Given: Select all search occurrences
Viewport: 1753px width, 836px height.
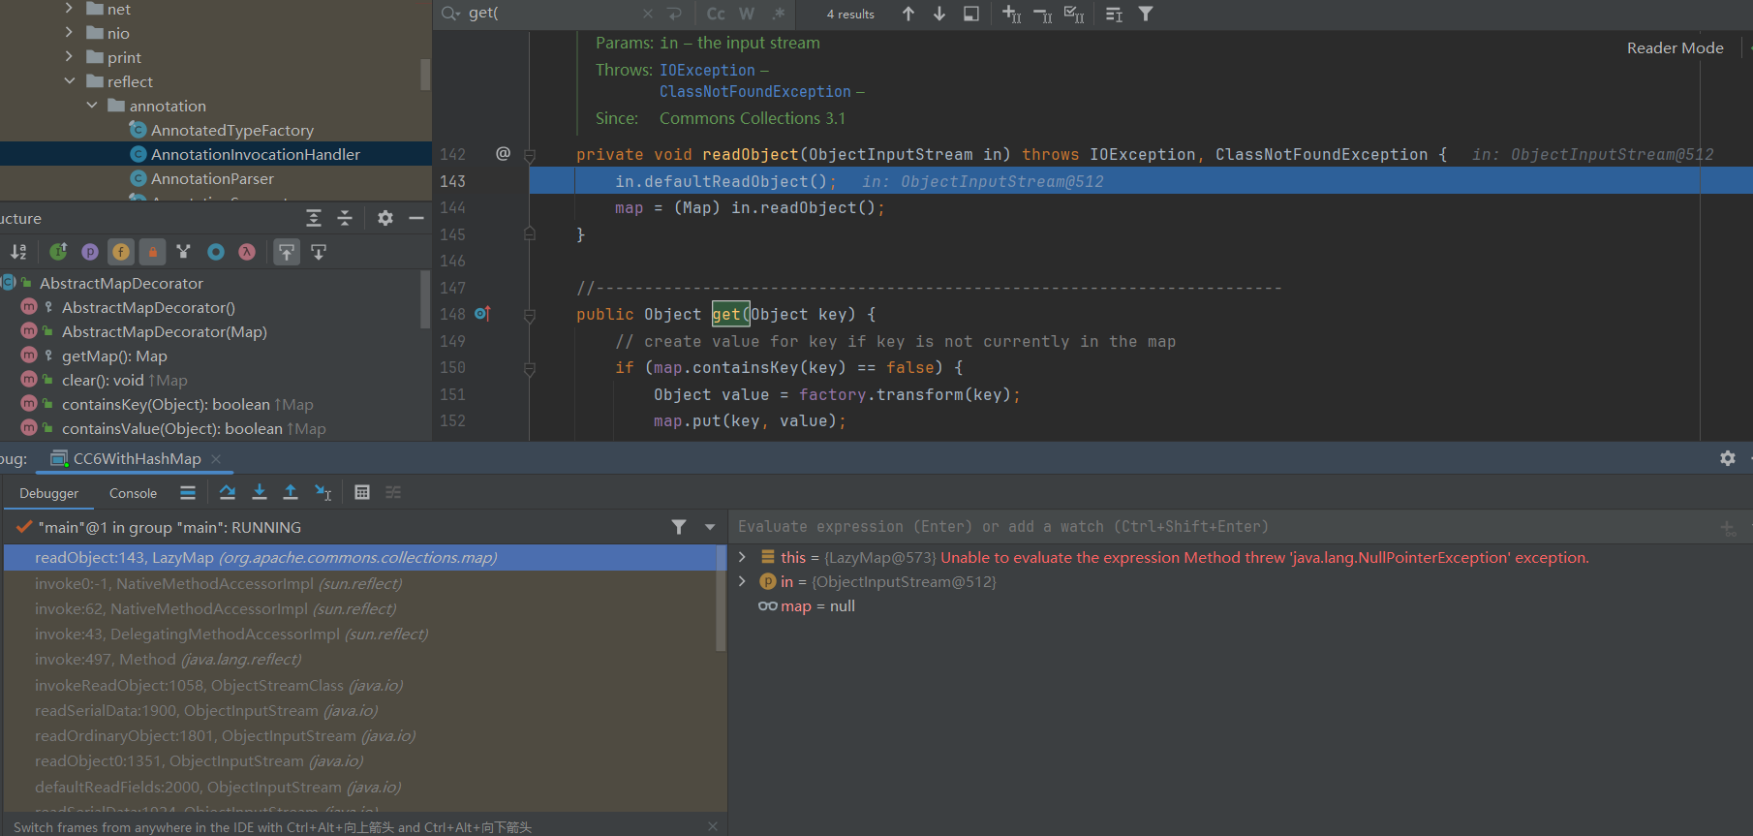Looking at the screenshot, I should tap(1074, 14).
